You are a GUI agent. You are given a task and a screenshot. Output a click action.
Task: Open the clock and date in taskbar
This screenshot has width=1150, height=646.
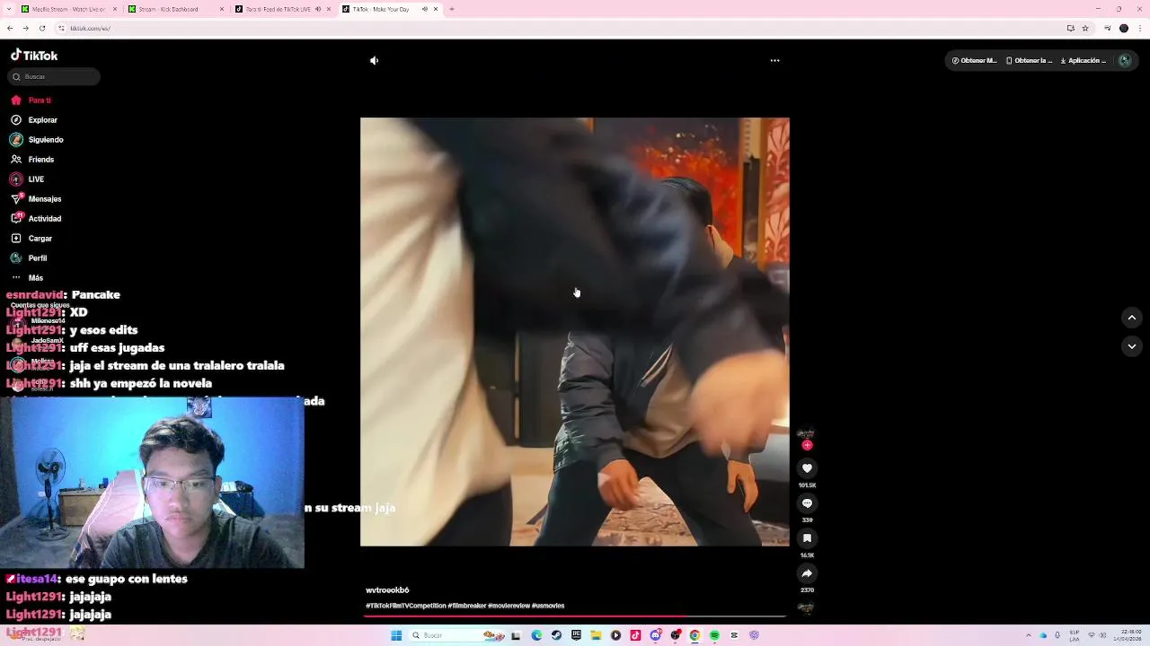1128,635
